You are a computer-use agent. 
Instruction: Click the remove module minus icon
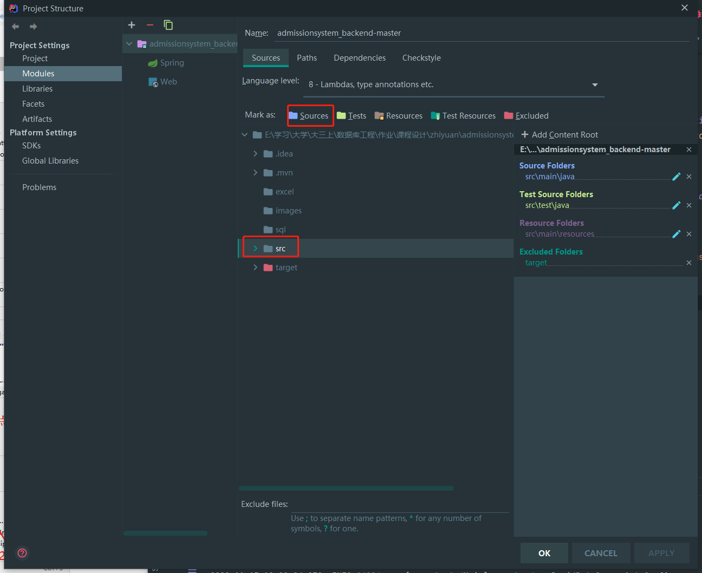(150, 25)
